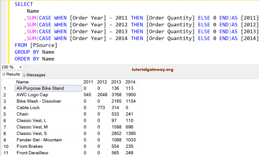Image resolution: width=259 pixels, height=156 pixels.
Task: Click the top-left corner cell to select all results
Action: click(8, 82)
